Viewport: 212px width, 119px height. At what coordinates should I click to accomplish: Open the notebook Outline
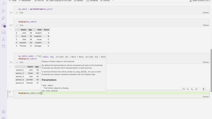tap(105, 1)
